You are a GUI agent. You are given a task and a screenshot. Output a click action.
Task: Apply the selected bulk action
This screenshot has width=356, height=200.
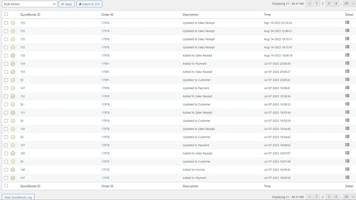pos(66,4)
